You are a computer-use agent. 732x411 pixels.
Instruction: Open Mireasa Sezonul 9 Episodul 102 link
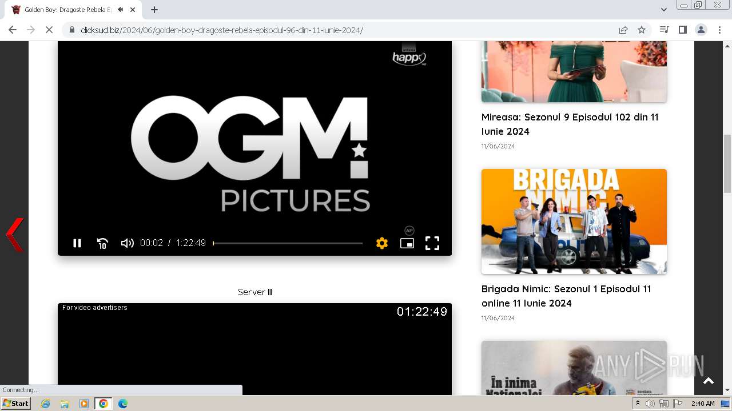570,124
